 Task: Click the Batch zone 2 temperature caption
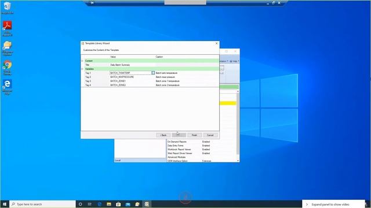(x=168, y=85)
